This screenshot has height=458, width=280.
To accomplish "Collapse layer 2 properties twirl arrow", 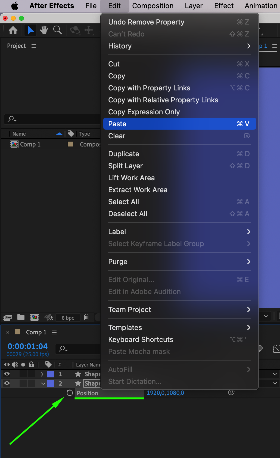I will [43, 383].
